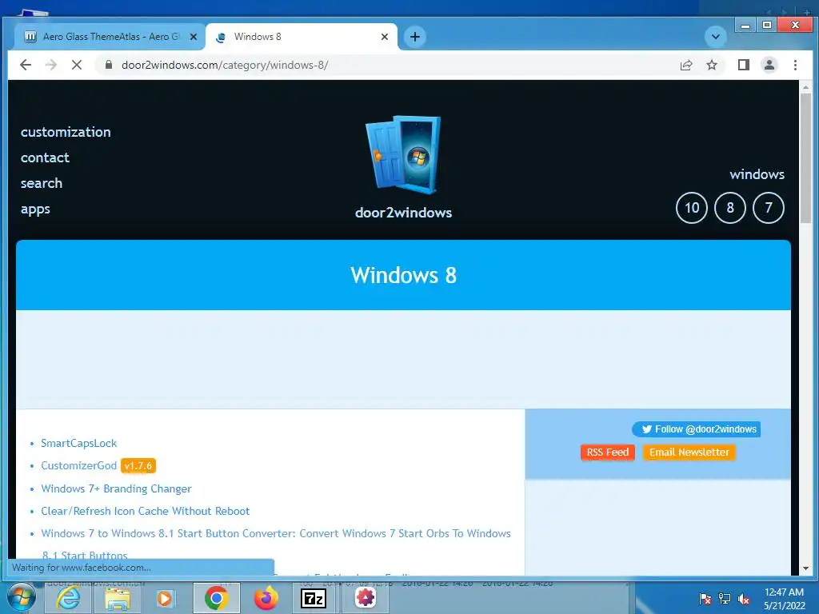Subscribe to Email Newsletter
The image size is (819, 614).
pyautogui.click(x=689, y=453)
